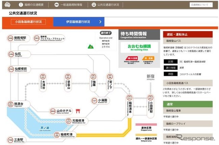Click the 区間 black label

(170, 62)
